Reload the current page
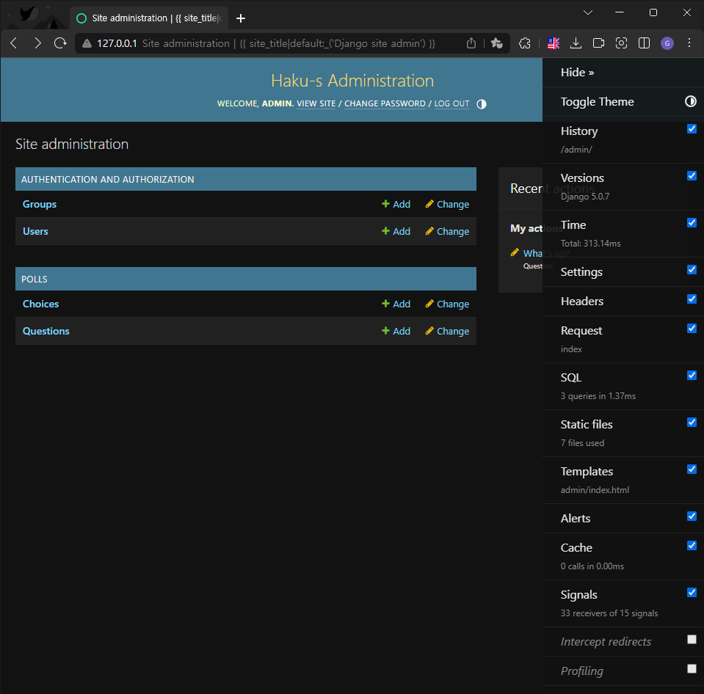The height and width of the screenshot is (694, 704). click(x=60, y=43)
